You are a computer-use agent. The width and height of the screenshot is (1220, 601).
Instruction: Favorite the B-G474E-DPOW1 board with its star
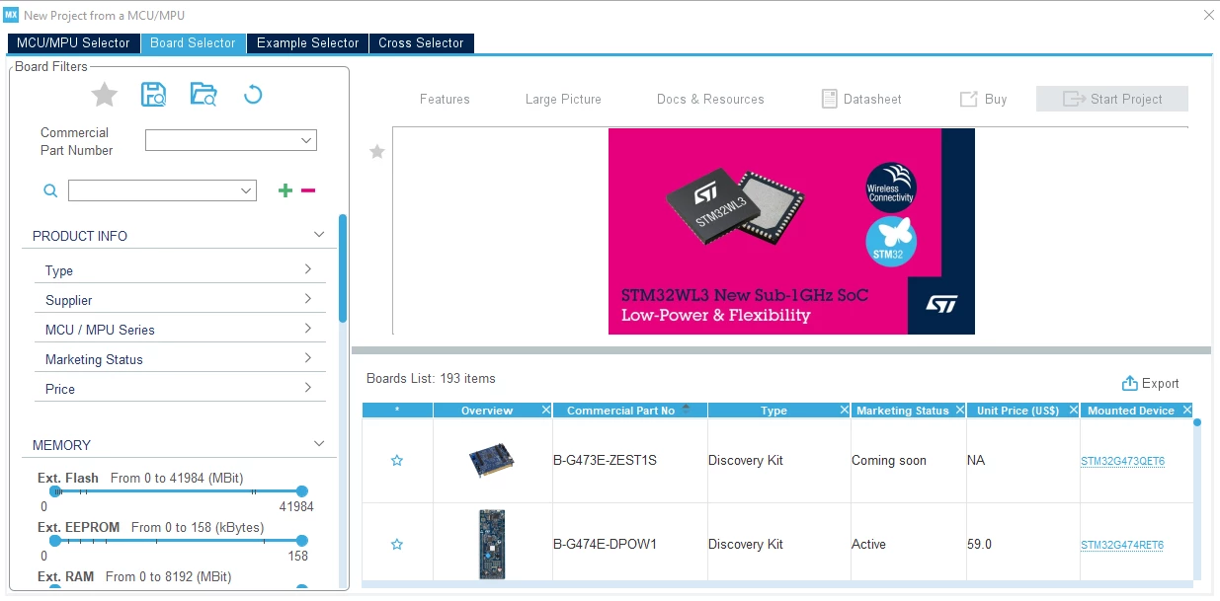(x=397, y=545)
